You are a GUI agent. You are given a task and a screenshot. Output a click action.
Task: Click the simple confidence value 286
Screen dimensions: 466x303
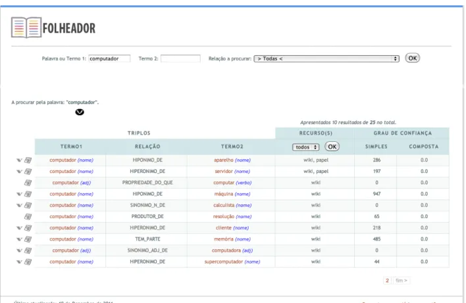tap(376, 160)
